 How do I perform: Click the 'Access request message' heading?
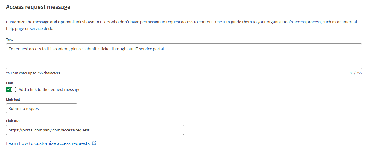[x=38, y=7]
